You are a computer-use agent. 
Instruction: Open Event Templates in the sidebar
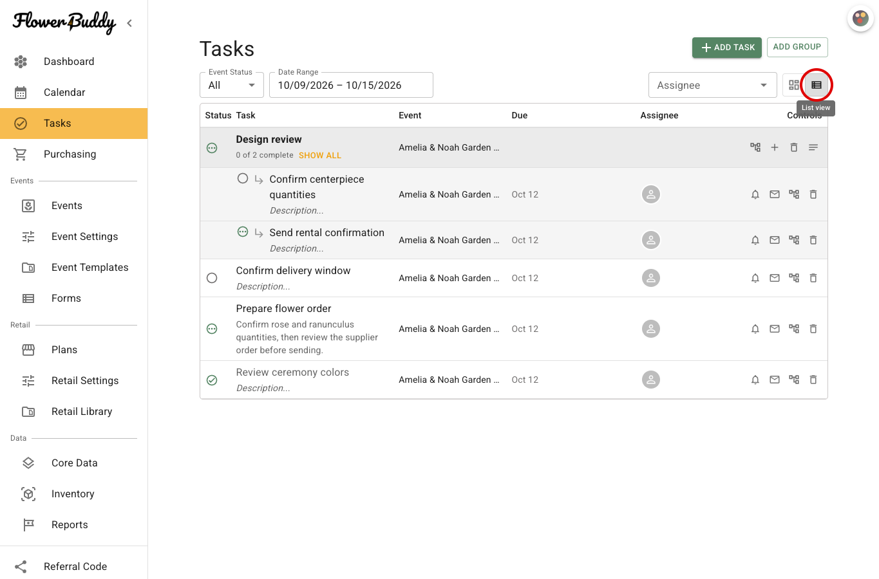73,268
